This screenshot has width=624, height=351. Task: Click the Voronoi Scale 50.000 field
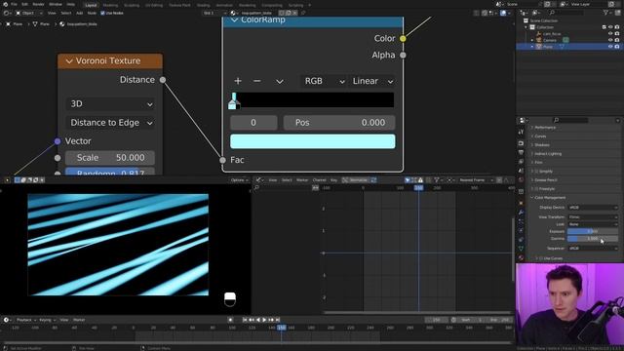[110, 158]
